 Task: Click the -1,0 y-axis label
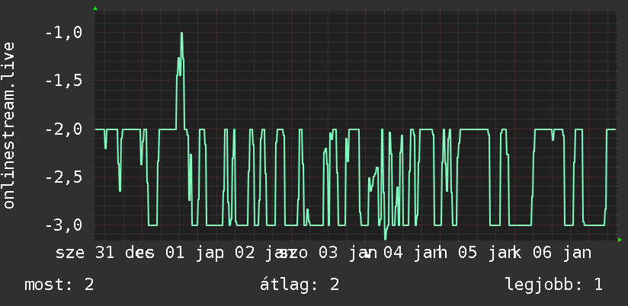tap(64, 33)
